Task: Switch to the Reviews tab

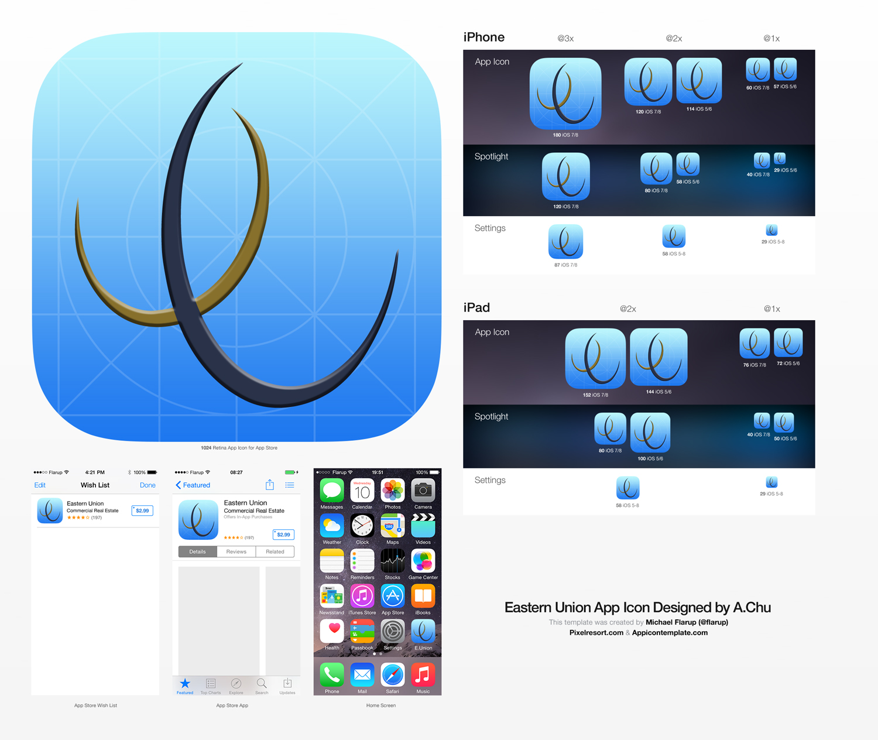Action: 236,551
